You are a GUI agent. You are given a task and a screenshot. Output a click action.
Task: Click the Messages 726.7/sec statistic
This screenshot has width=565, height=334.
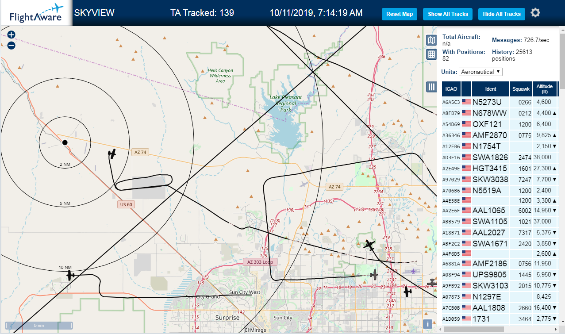(x=520, y=40)
